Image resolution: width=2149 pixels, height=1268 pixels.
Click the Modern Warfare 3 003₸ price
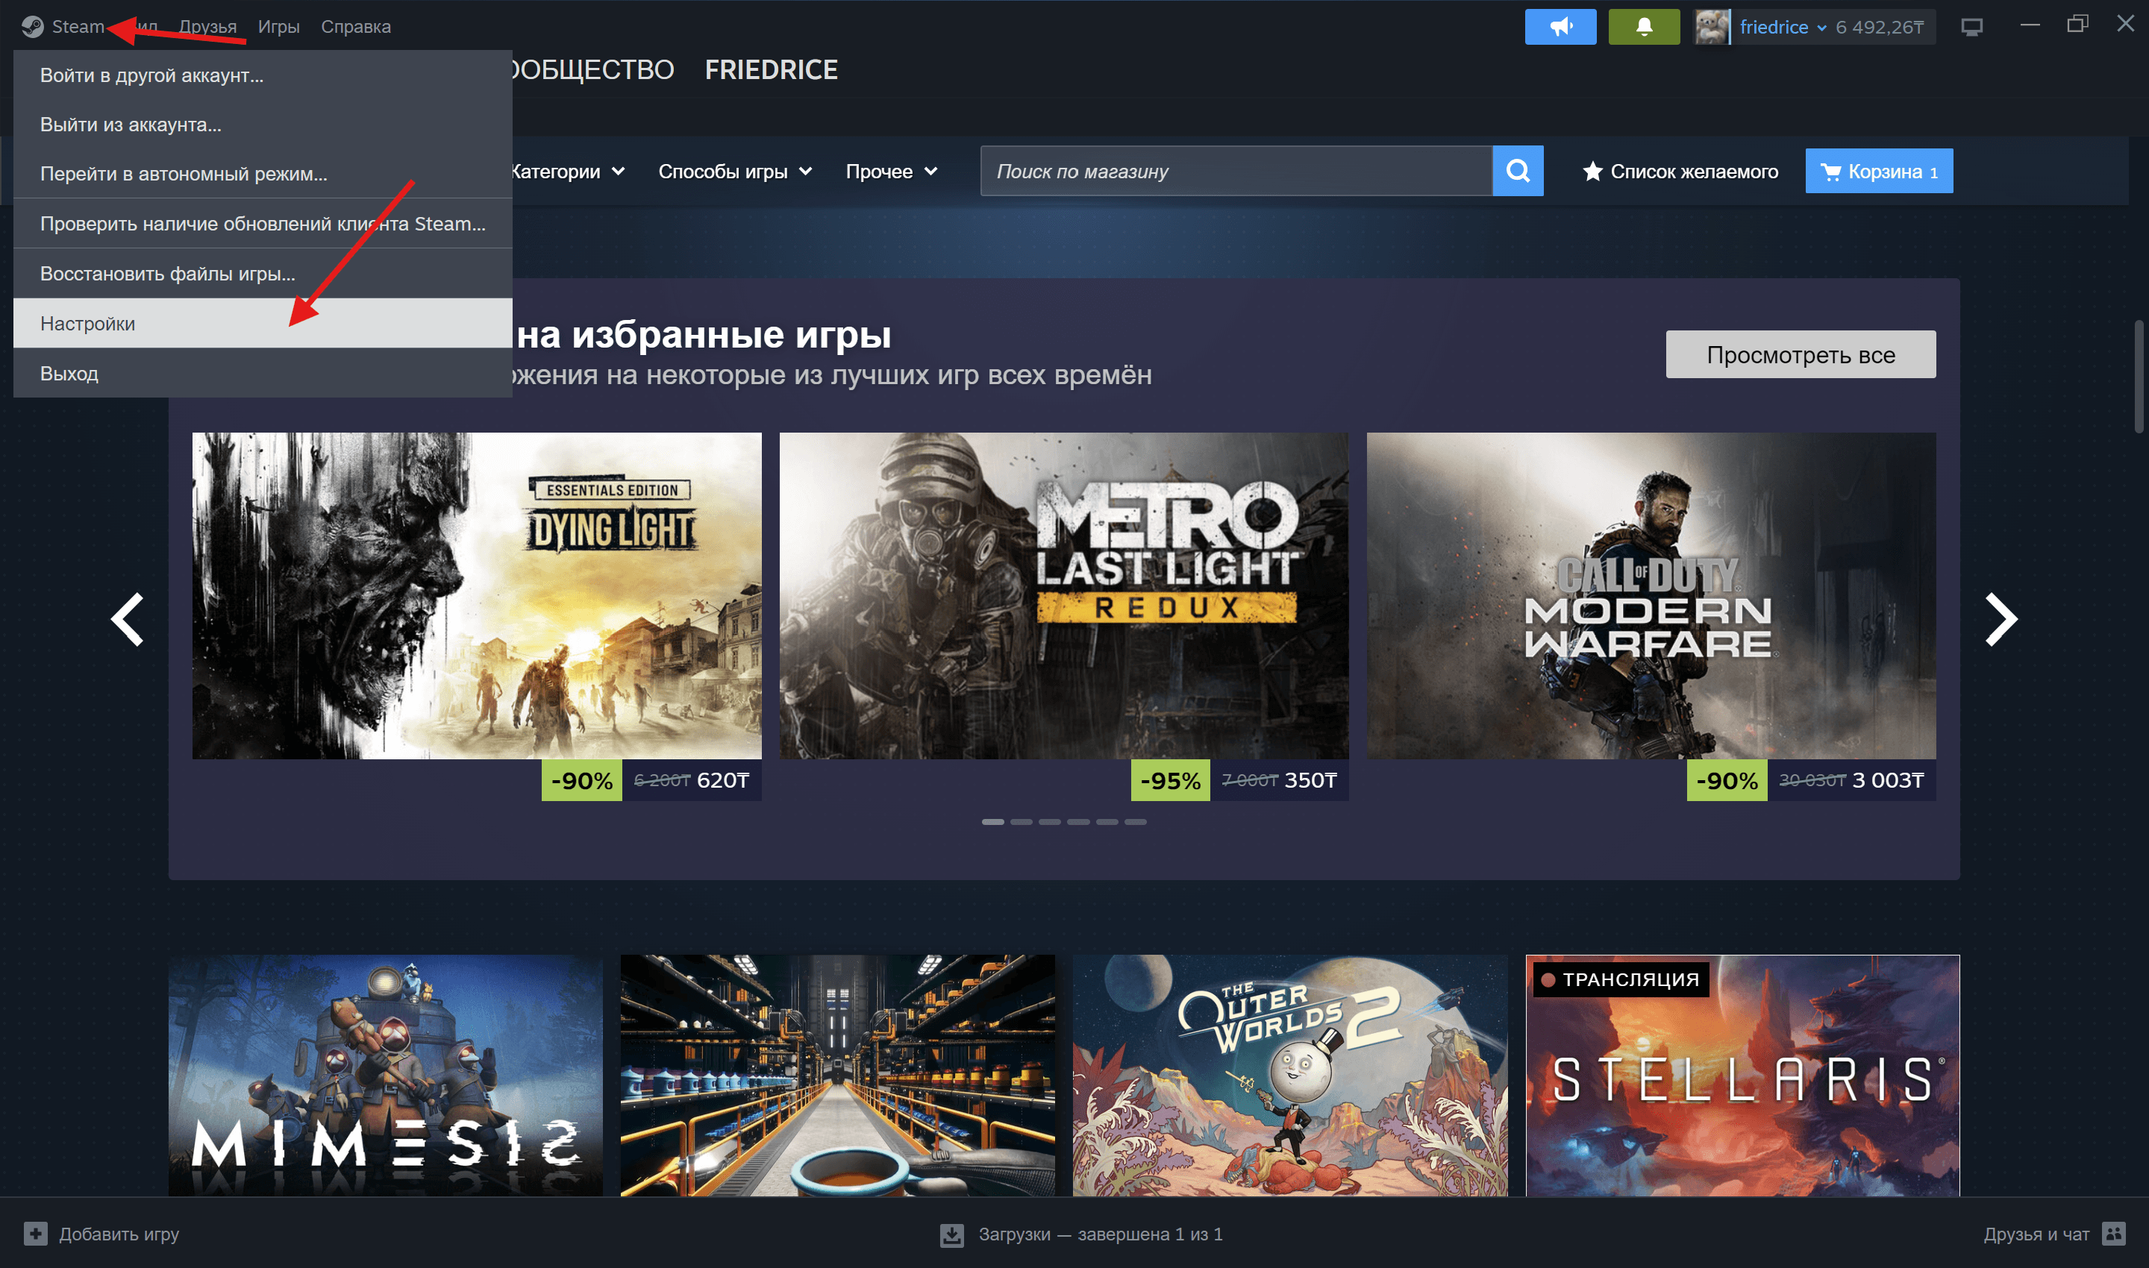[x=1887, y=780]
